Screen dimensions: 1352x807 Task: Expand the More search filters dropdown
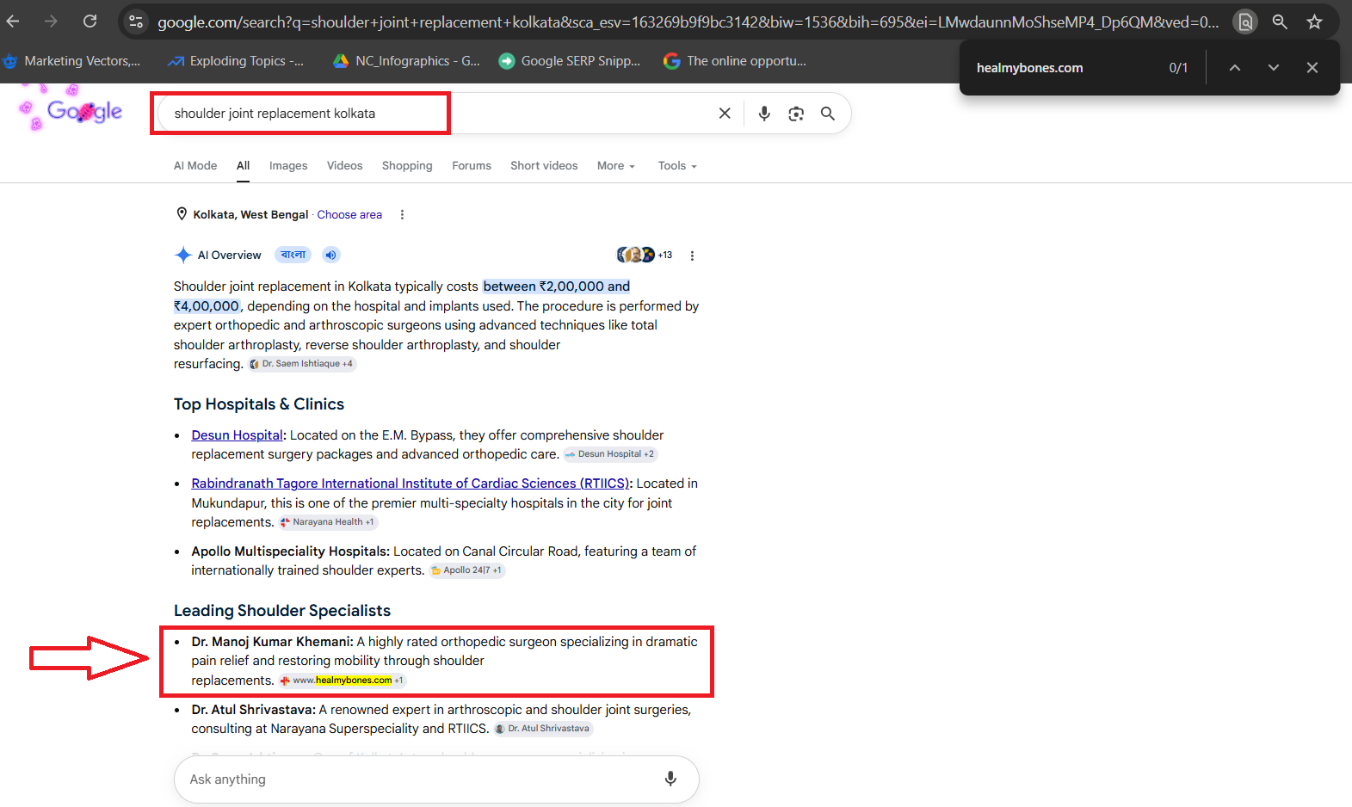pyautogui.click(x=616, y=166)
